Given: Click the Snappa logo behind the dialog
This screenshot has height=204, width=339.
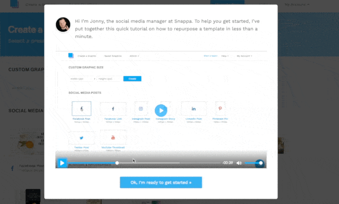Looking at the screenshot, I should [x=14, y=4].
